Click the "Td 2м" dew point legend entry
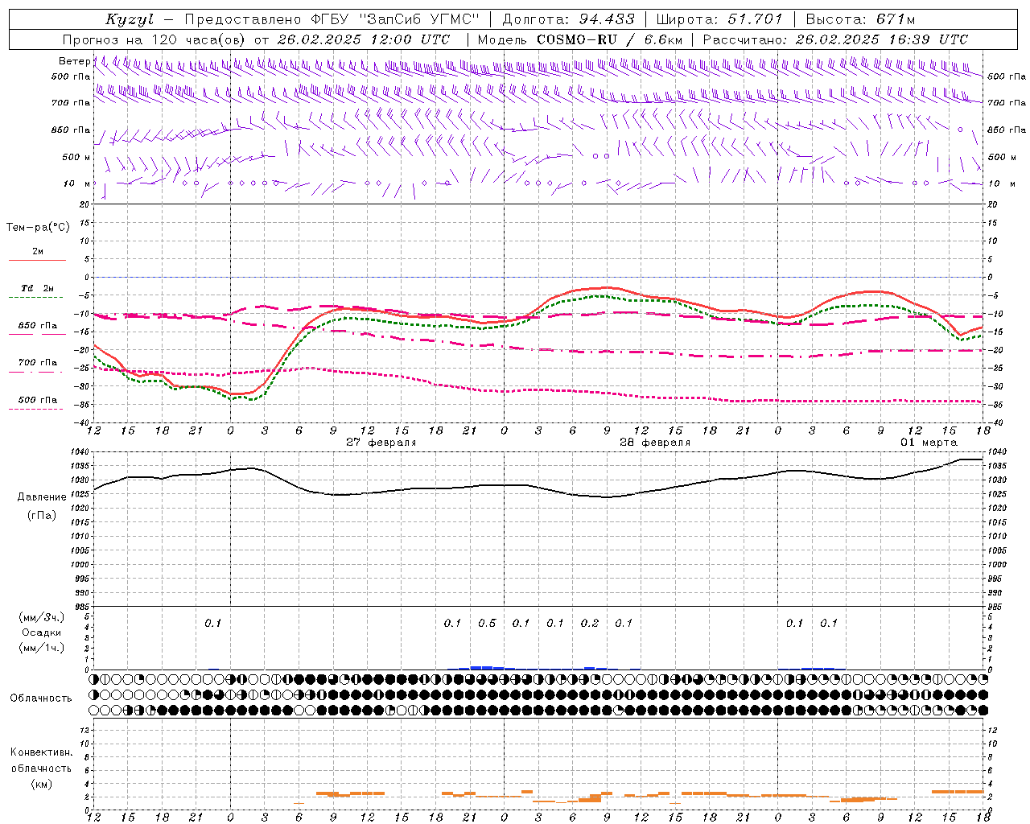Image resolution: width=1030 pixels, height=824 pixels. click(x=37, y=288)
